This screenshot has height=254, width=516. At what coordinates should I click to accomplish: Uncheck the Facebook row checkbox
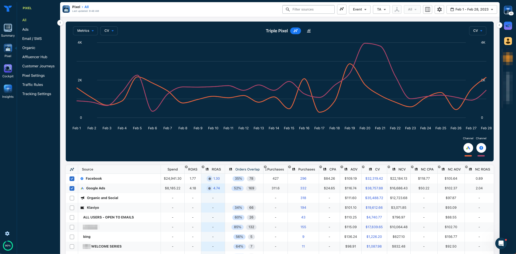click(72, 179)
